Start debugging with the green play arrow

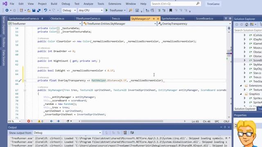pyautogui.click(x=106, y=10)
